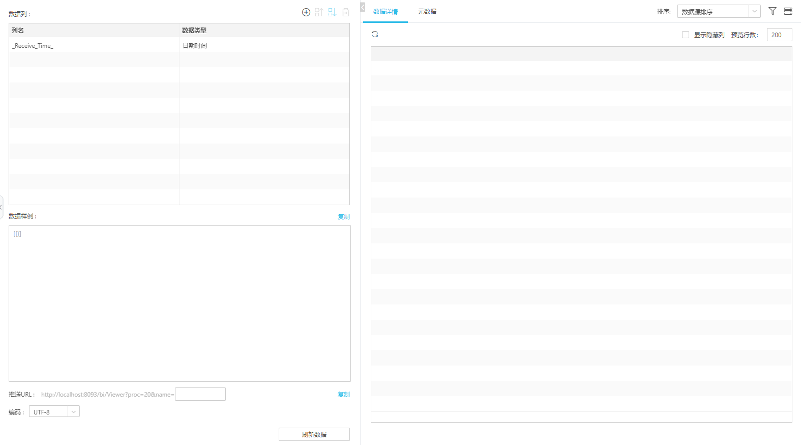Open the 数据源排序 sort dropdown

tap(718, 11)
